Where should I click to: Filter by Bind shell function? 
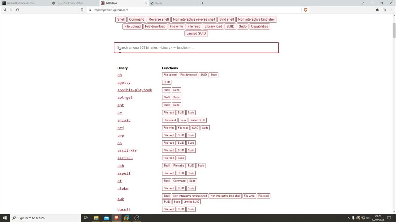coord(226,19)
